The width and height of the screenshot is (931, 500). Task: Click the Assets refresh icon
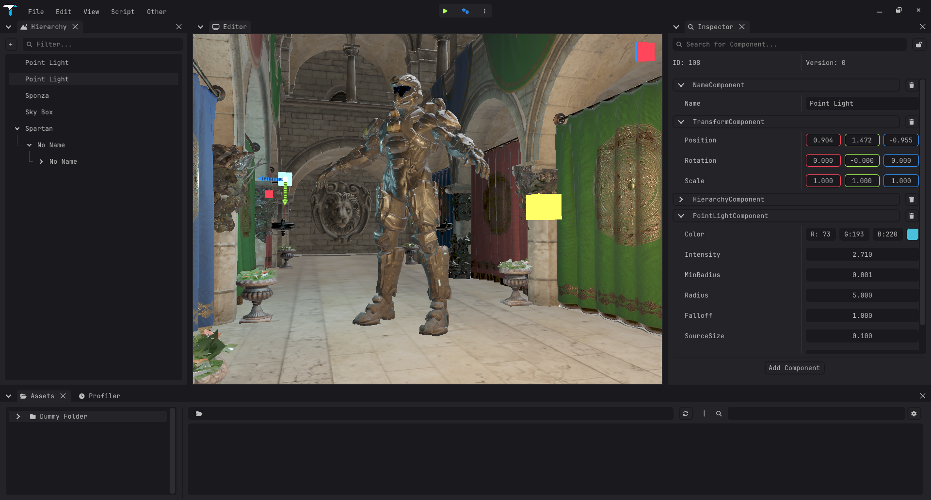click(x=685, y=414)
